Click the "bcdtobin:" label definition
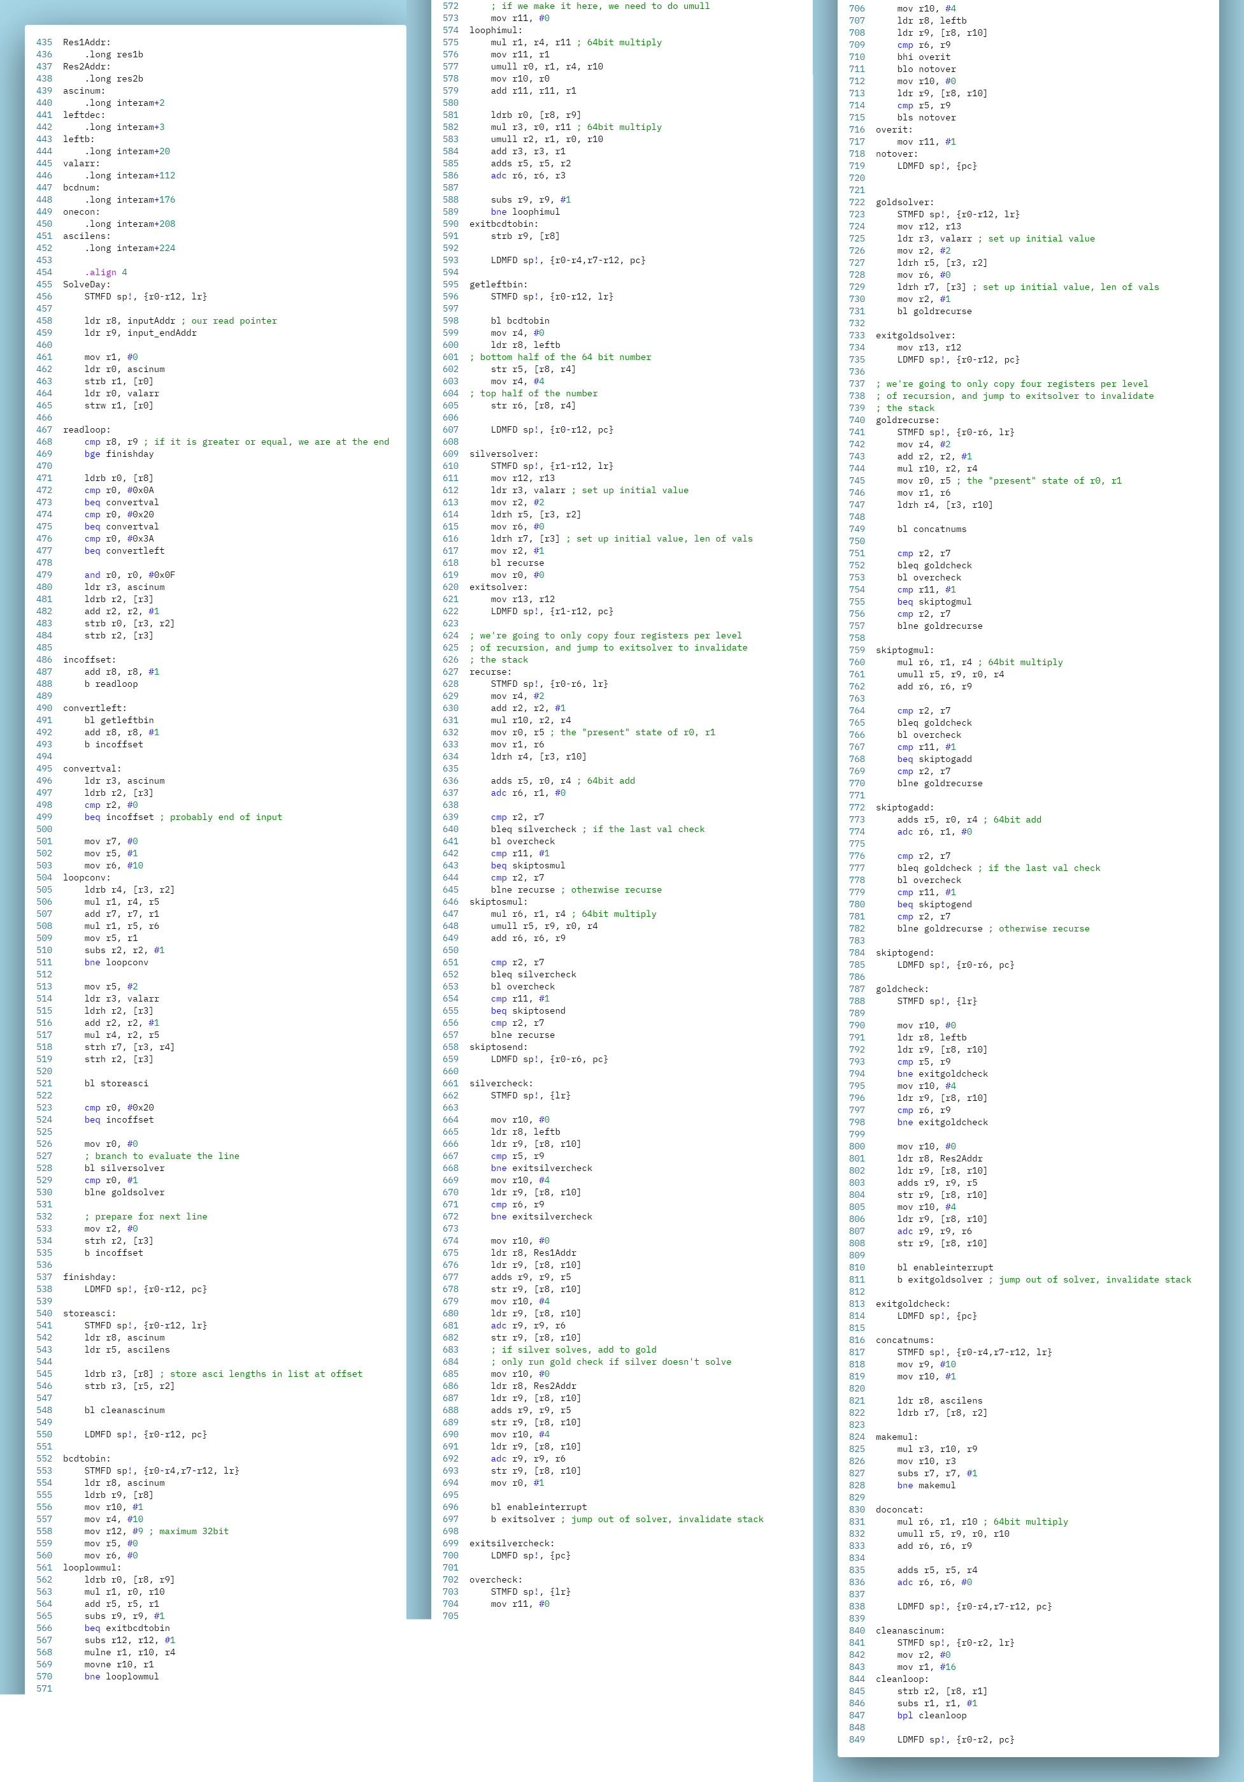Screen dimensions: 1244x1782 point(87,1459)
